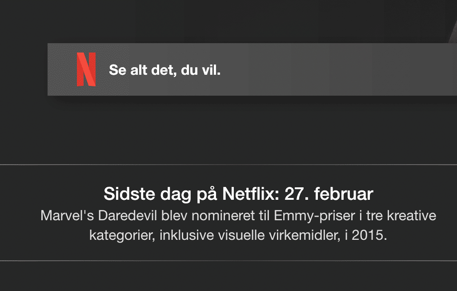Click the divider line above the heading
The image size is (457, 291).
pyautogui.click(x=228, y=165)
